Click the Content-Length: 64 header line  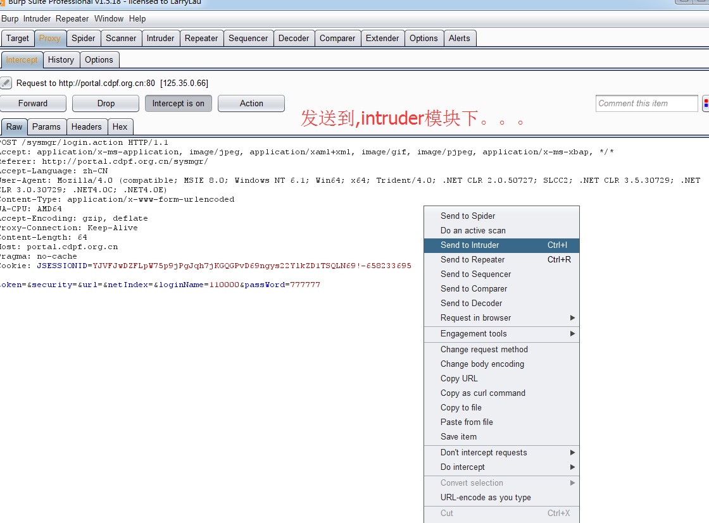pyautogui.click(x=44, y=237)
